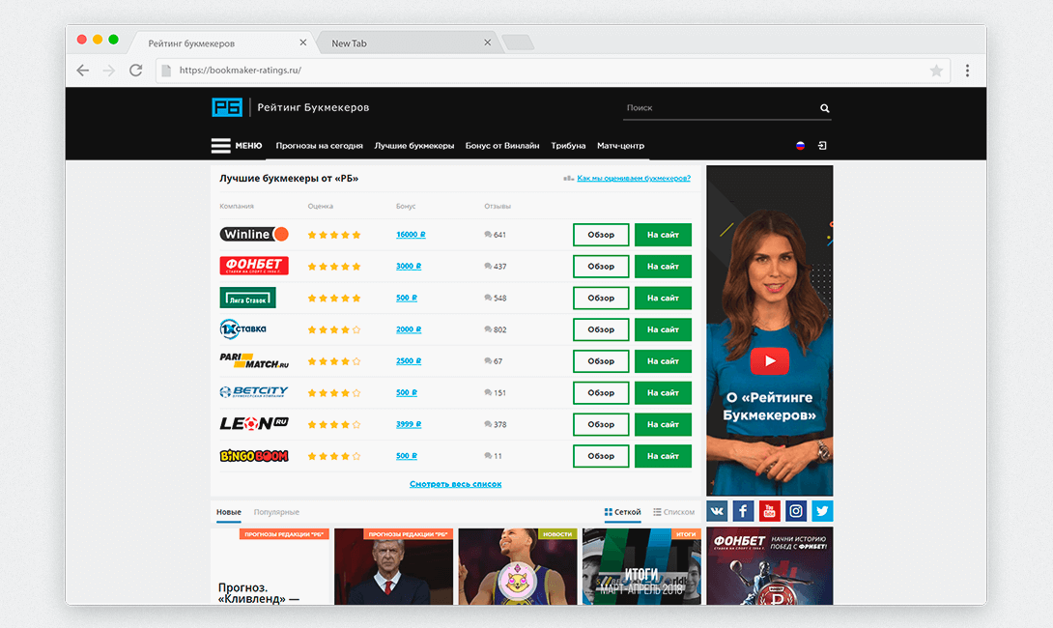Click the Betcity logo
The height and width of the screenshot is (628, 1053).
pyautogui.click(x=254, y=392)
